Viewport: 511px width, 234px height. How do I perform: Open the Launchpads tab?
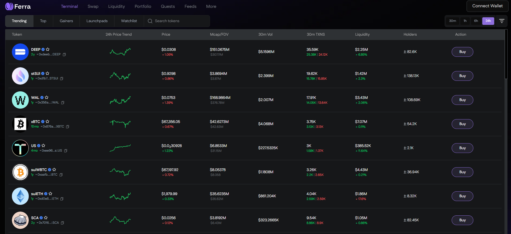[x=97, y=21]
